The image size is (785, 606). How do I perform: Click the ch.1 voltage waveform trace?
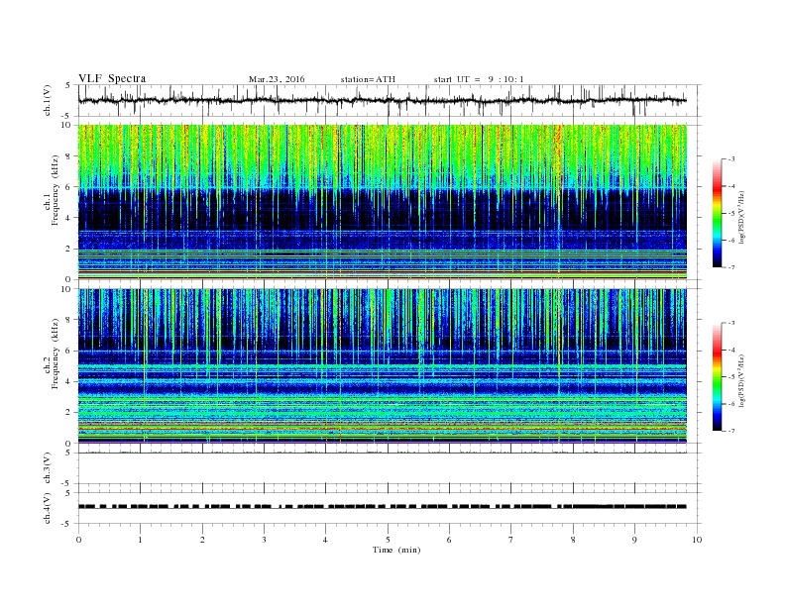tap(382, 100)
